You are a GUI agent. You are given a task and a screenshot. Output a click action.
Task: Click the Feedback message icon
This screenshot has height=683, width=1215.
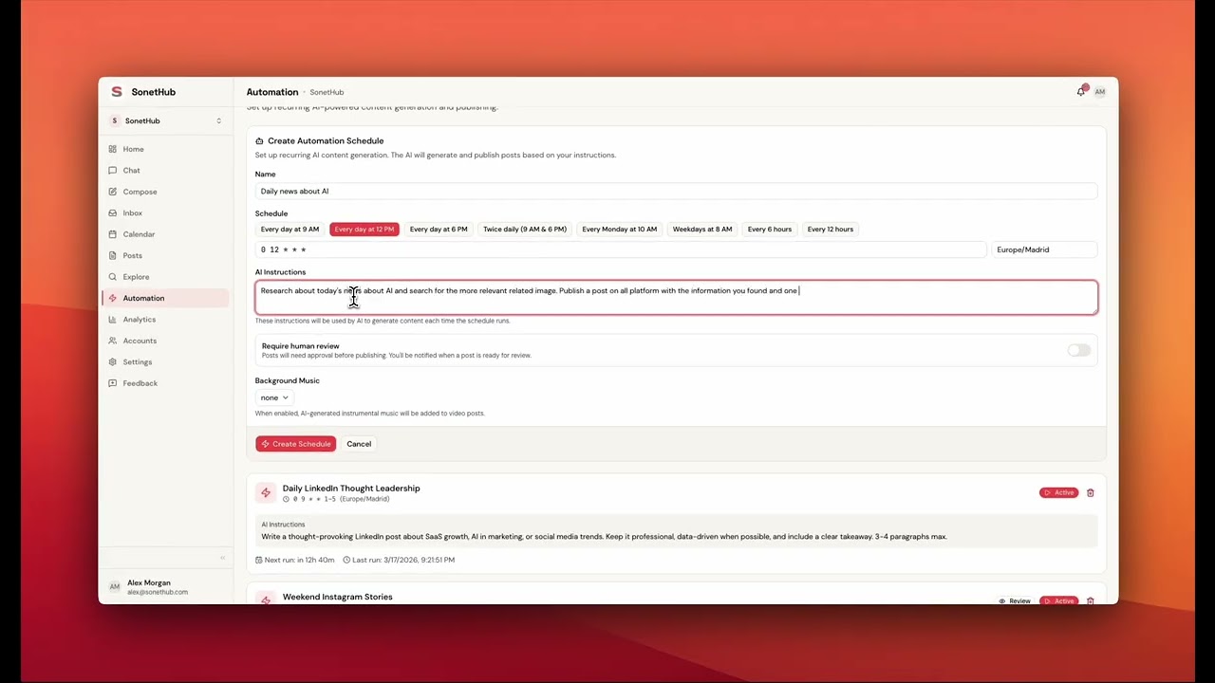coord(113,383)
